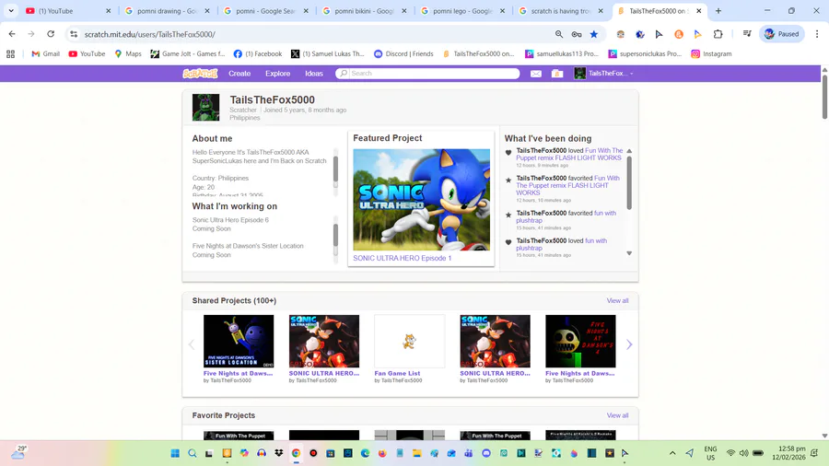The height and width of the screenshot is (466, 829).
Task: Open the tab search dropdown arrow
Action: click(11, 10)
